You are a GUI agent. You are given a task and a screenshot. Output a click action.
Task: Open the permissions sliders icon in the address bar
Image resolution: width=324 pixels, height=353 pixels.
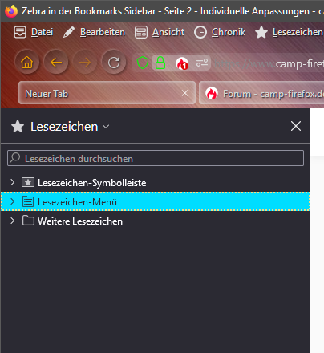pyautogui.click(x=202, y=63)
